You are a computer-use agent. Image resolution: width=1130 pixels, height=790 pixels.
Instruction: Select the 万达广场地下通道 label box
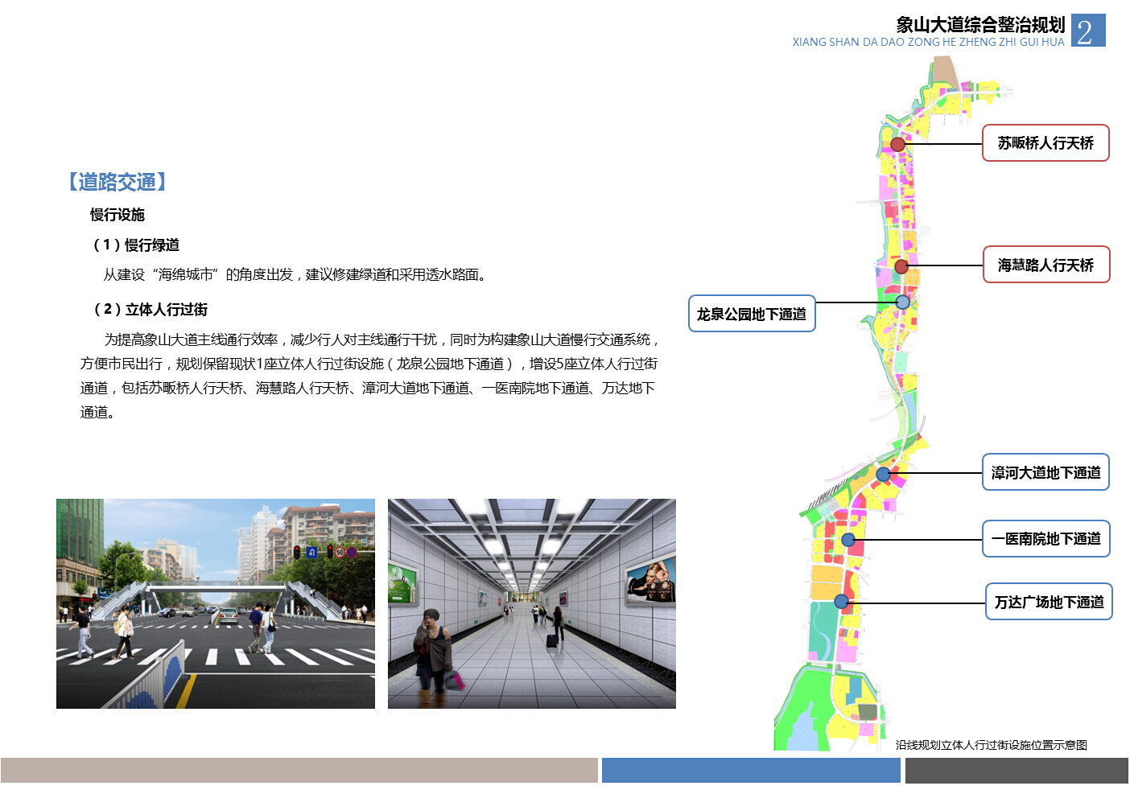tap(1049, 602)
